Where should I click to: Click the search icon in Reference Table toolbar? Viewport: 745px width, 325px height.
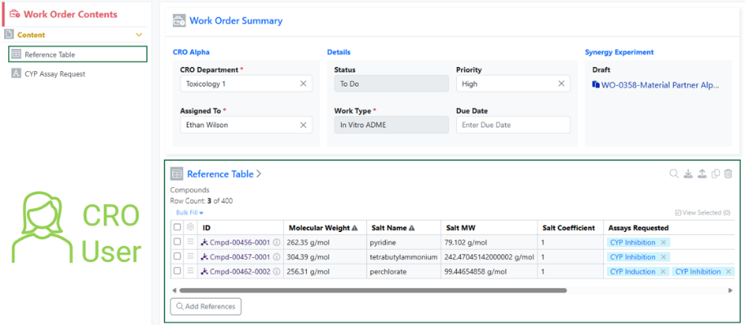point(674,174)
